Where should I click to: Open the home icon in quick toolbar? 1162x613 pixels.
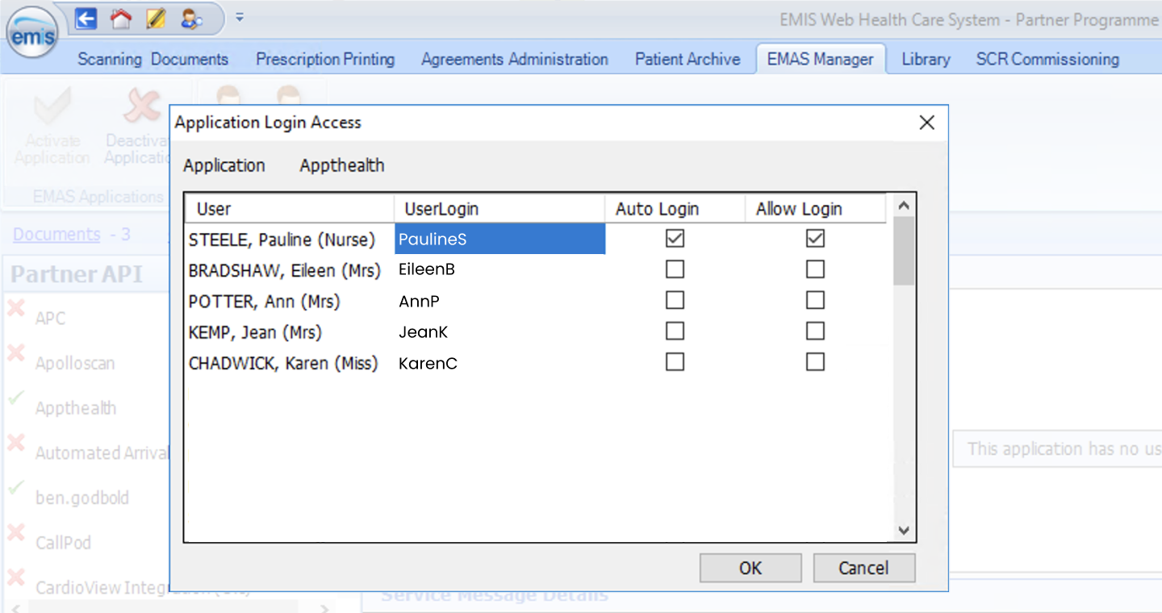click(121, 19)
